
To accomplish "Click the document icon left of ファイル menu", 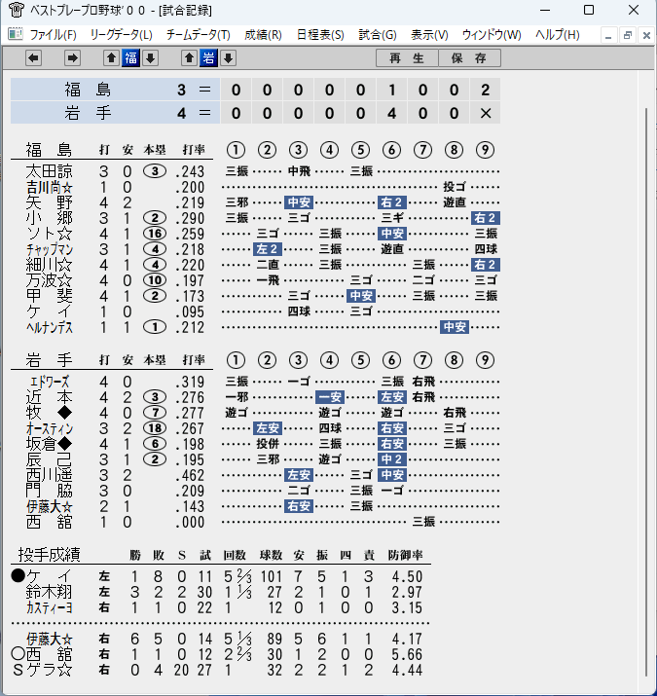I will [16, 34].
